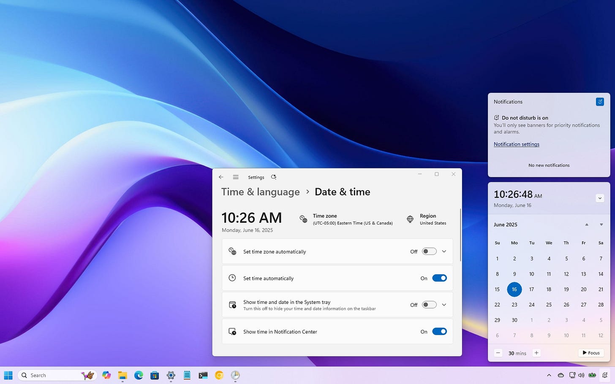The width and height of the screenshot is (615, 384).
Task: Decrease focus minutes with the minus button
Action: pyautogui.click(x=498, y=353)
